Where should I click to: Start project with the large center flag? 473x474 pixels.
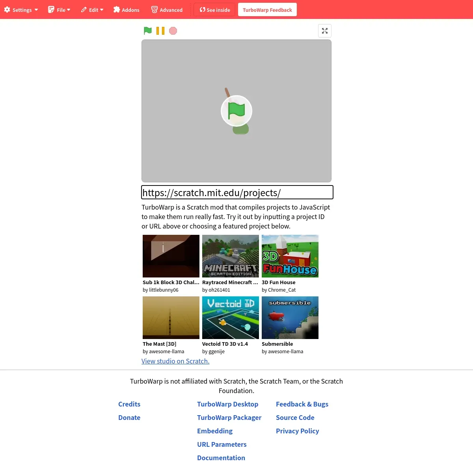click(236, 111)
